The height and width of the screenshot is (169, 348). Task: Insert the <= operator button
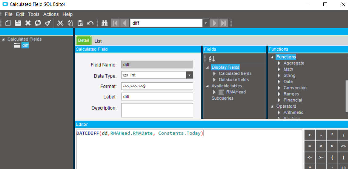pyautogui.click(x=310, y=158)
